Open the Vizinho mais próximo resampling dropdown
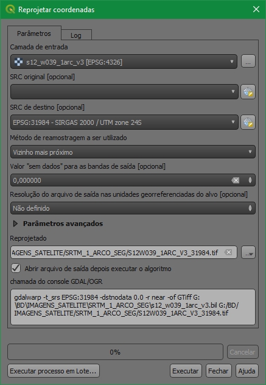 (x=133, y=152)
